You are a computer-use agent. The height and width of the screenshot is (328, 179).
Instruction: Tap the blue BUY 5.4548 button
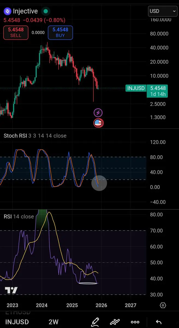pos(60,33)
